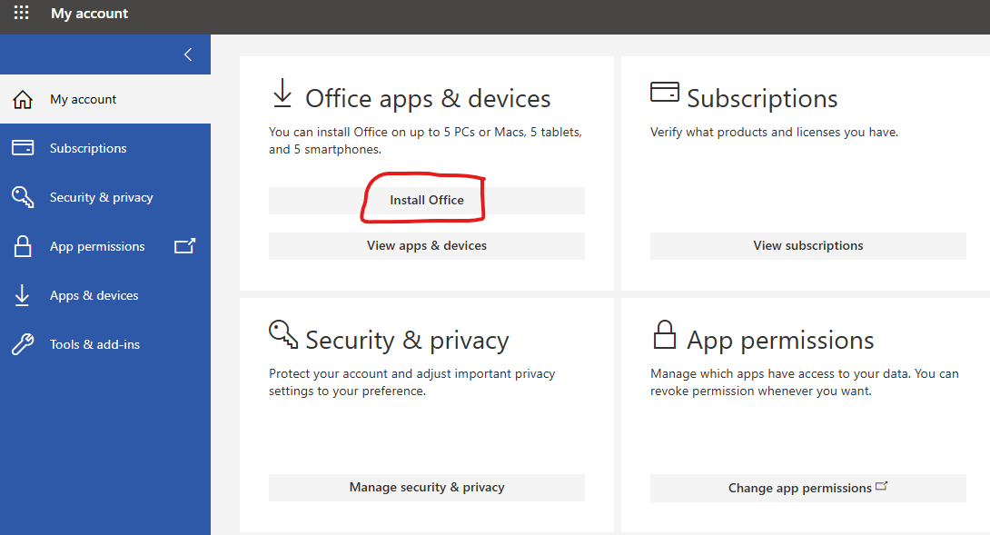Click the external link icon on Change app permissions

(881, 486)
